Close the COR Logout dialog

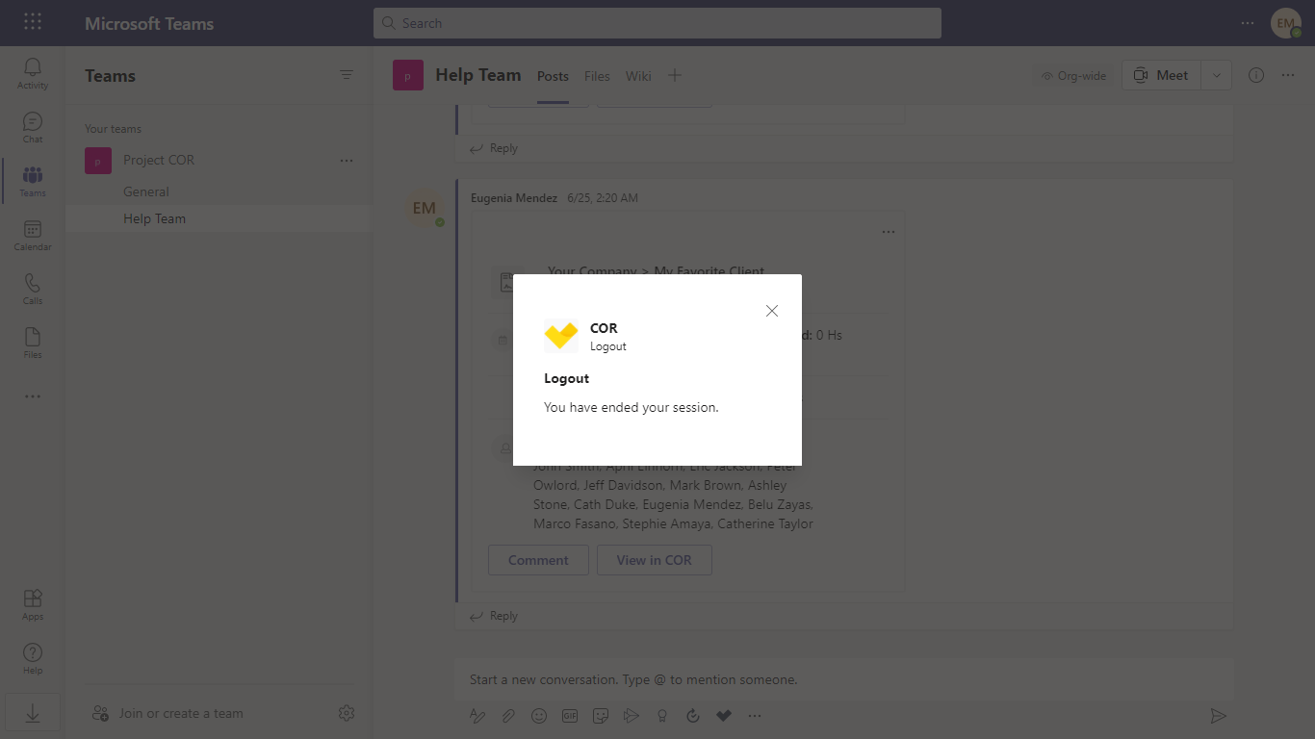771,311
